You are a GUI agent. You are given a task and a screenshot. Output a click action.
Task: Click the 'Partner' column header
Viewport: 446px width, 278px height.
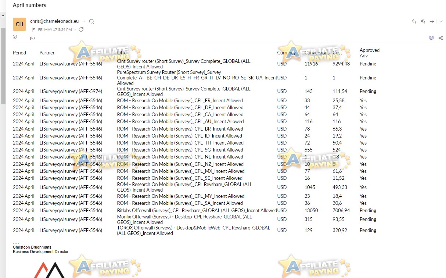point(47,53)
